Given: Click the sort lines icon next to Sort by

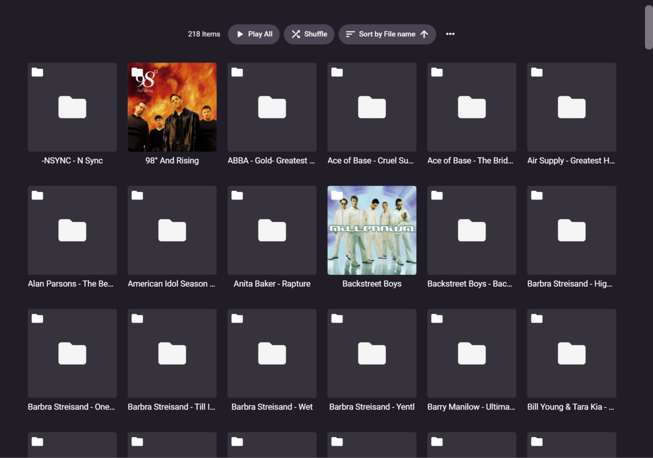Looking at the screenshot, I should pyautogui.click(x=350, y=34).
